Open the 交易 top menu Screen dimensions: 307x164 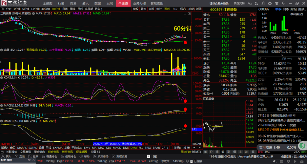tap(73, 3)
